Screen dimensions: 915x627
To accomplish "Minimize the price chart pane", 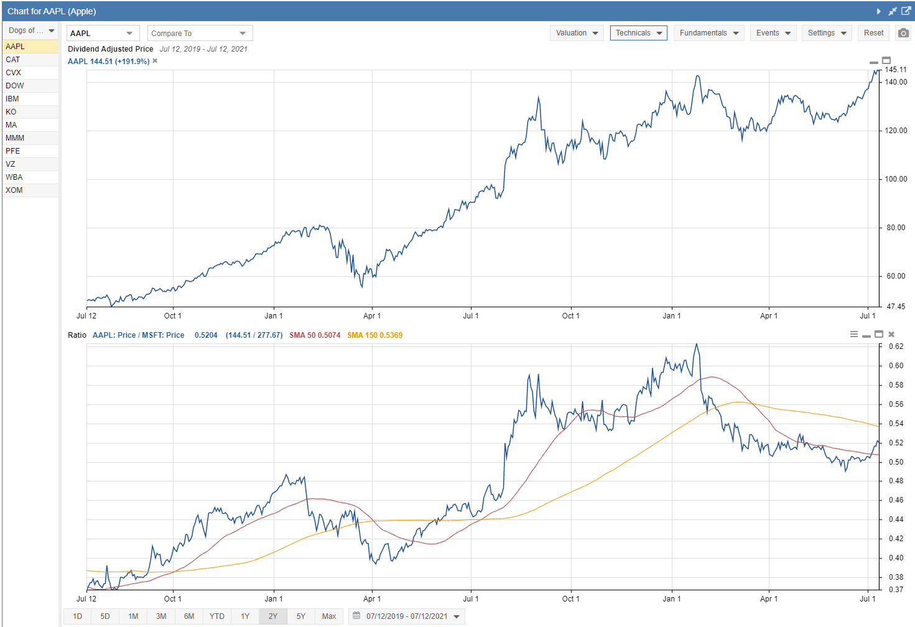I will (x=874, y=62).
